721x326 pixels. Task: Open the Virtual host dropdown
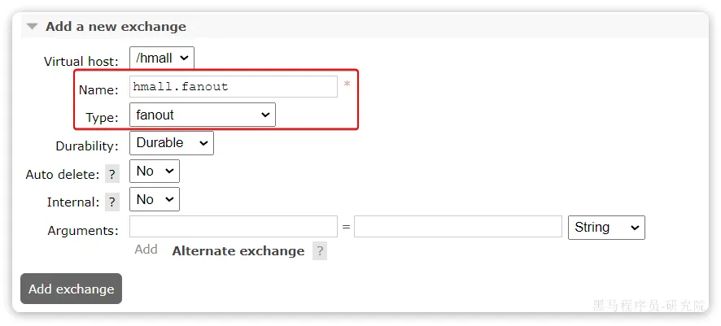[x=162, y=58]
